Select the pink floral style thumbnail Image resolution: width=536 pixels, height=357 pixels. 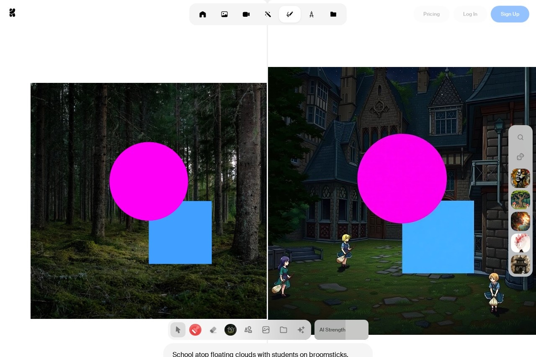point(521,243)
